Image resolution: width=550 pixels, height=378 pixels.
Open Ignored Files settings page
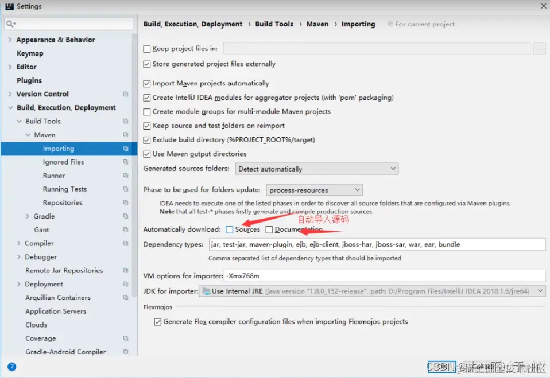[63, 162]
